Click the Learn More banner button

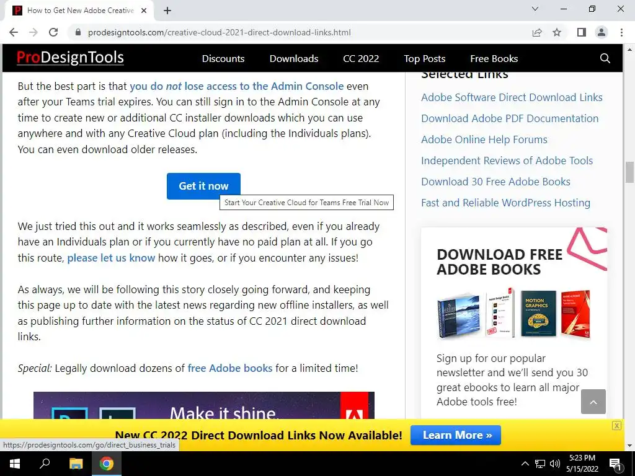456,435
